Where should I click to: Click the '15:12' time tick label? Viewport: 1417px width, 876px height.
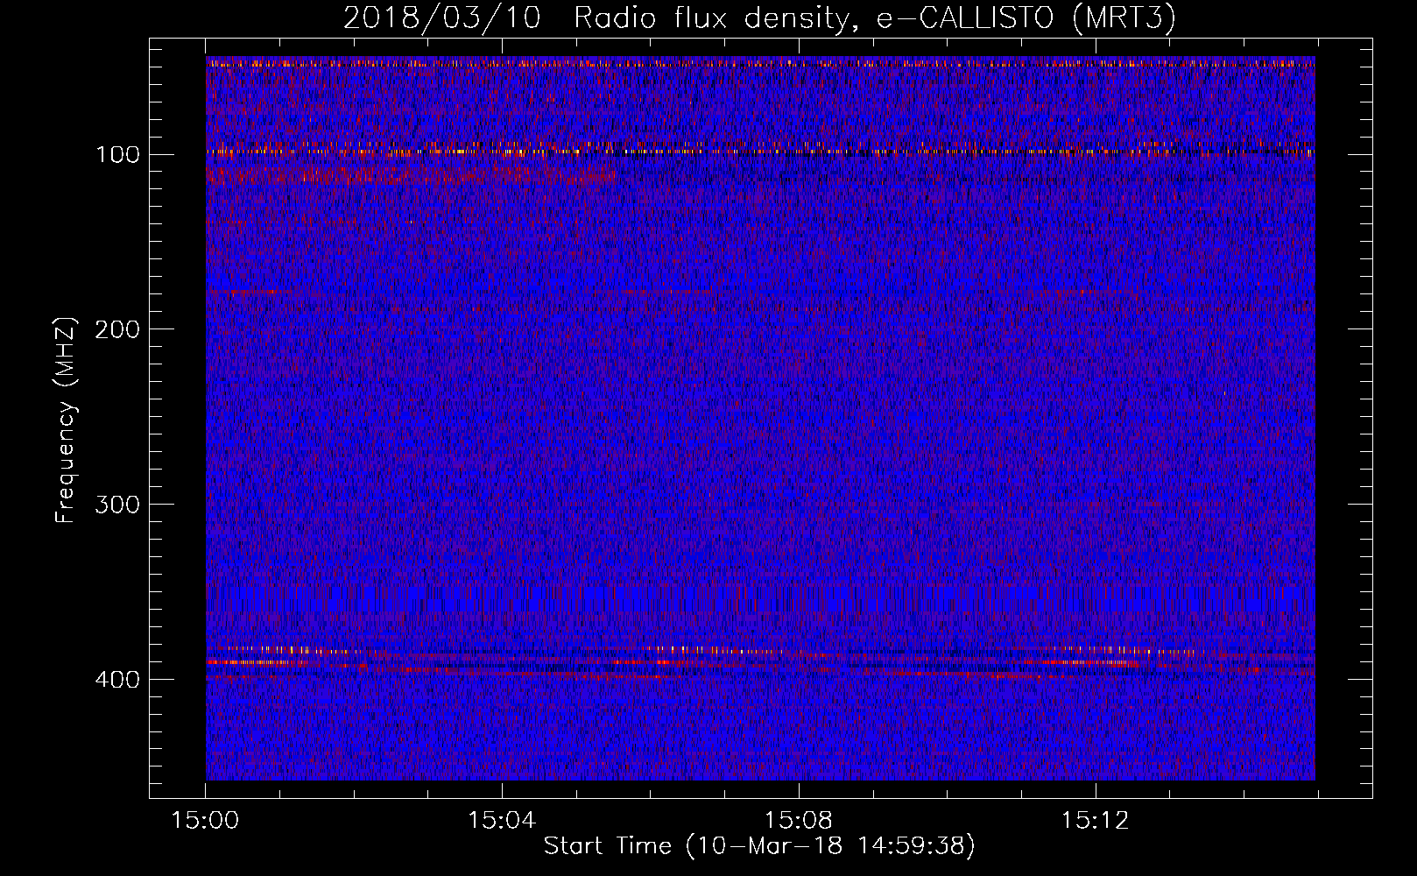pos(1096,821)
